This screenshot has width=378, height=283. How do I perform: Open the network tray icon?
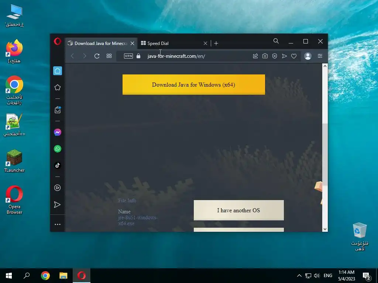pos(308,276)
